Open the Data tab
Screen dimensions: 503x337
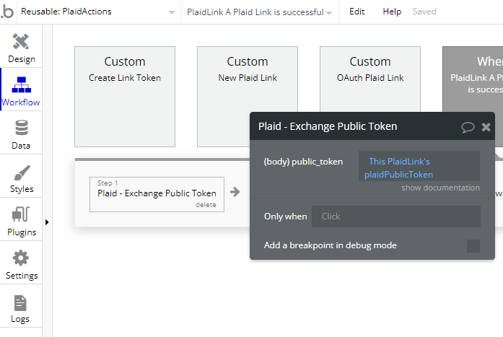pyautogui.click(x=21, y=134)
